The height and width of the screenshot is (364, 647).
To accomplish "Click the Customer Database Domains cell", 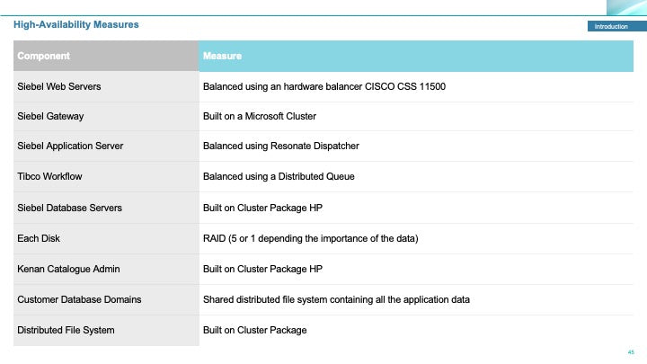I will (x=106, y=299).
